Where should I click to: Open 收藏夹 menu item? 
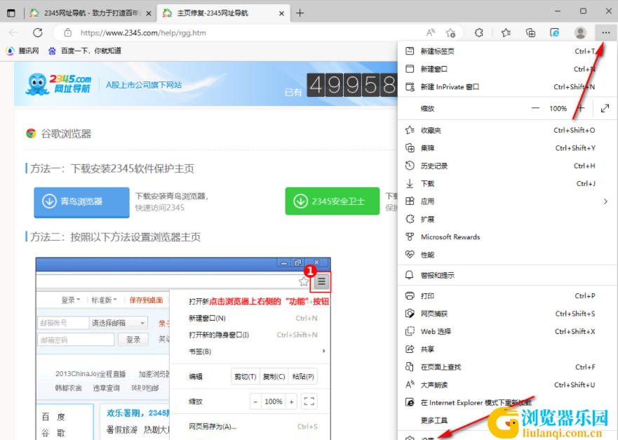coord(507,130)
